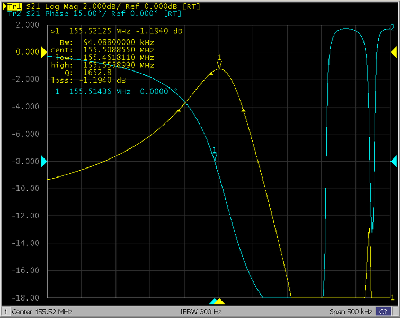The width and height of the screenshot is (400, 318).
Task: Click the C? calibration status indicator
Action: (x=383, y=312)
